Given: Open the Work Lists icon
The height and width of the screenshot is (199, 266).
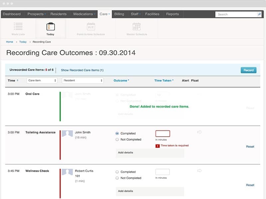Looking at the screenshot, I should (18, 27).
